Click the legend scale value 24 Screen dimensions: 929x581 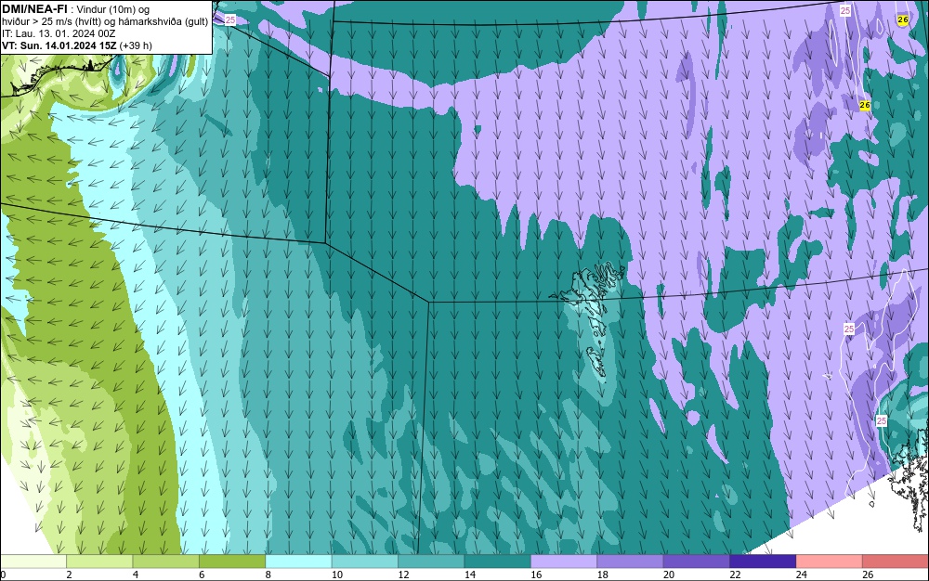coord(802,575)
